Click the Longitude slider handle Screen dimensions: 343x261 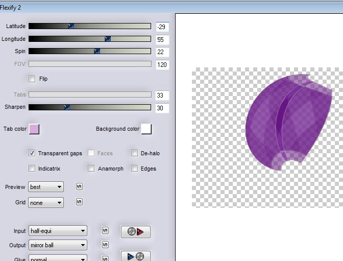pos(108,39)
